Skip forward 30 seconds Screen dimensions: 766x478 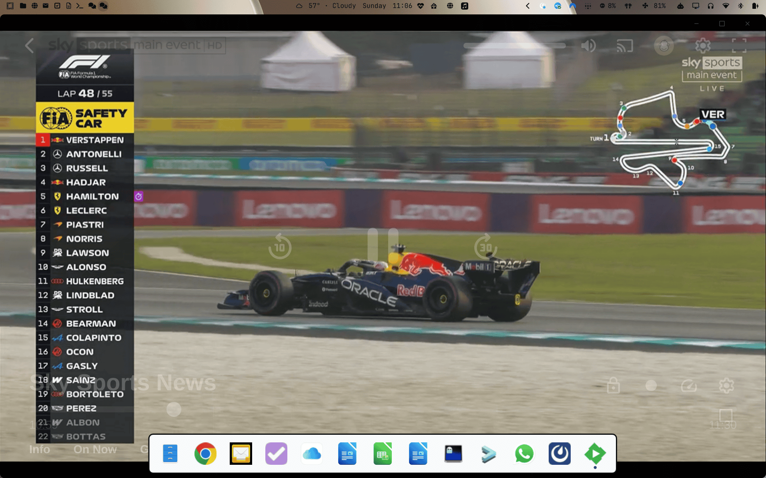[x=485, y=247]
